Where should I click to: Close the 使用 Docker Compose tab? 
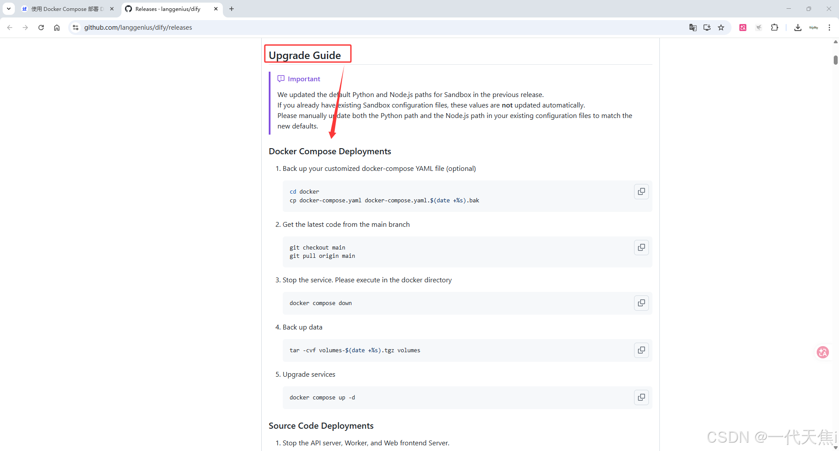(x=112, y=9)
